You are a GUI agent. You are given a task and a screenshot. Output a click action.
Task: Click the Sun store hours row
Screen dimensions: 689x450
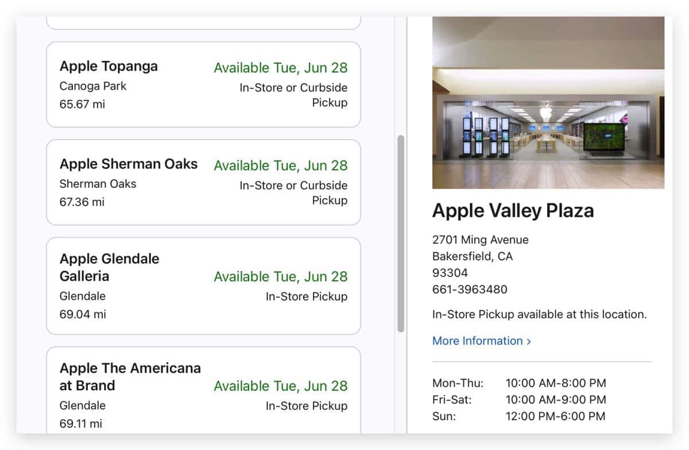pos(519,416)
